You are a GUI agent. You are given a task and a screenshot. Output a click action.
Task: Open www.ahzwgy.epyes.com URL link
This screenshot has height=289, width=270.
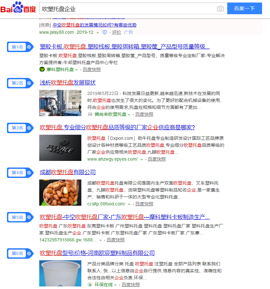pos(112,159)
